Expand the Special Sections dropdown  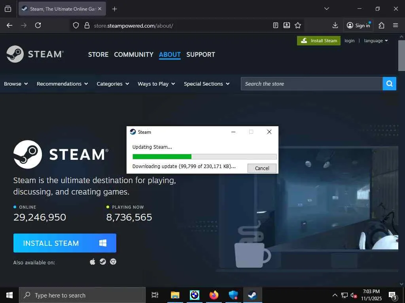(206, 84)
